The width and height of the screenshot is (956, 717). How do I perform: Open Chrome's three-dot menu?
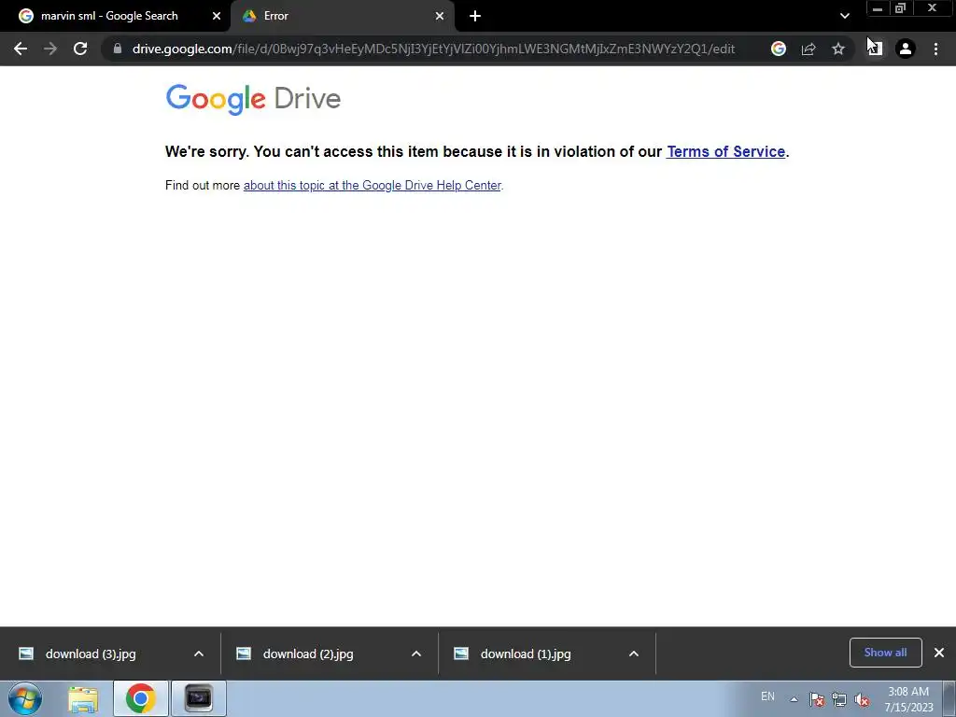tap(935, 49)
